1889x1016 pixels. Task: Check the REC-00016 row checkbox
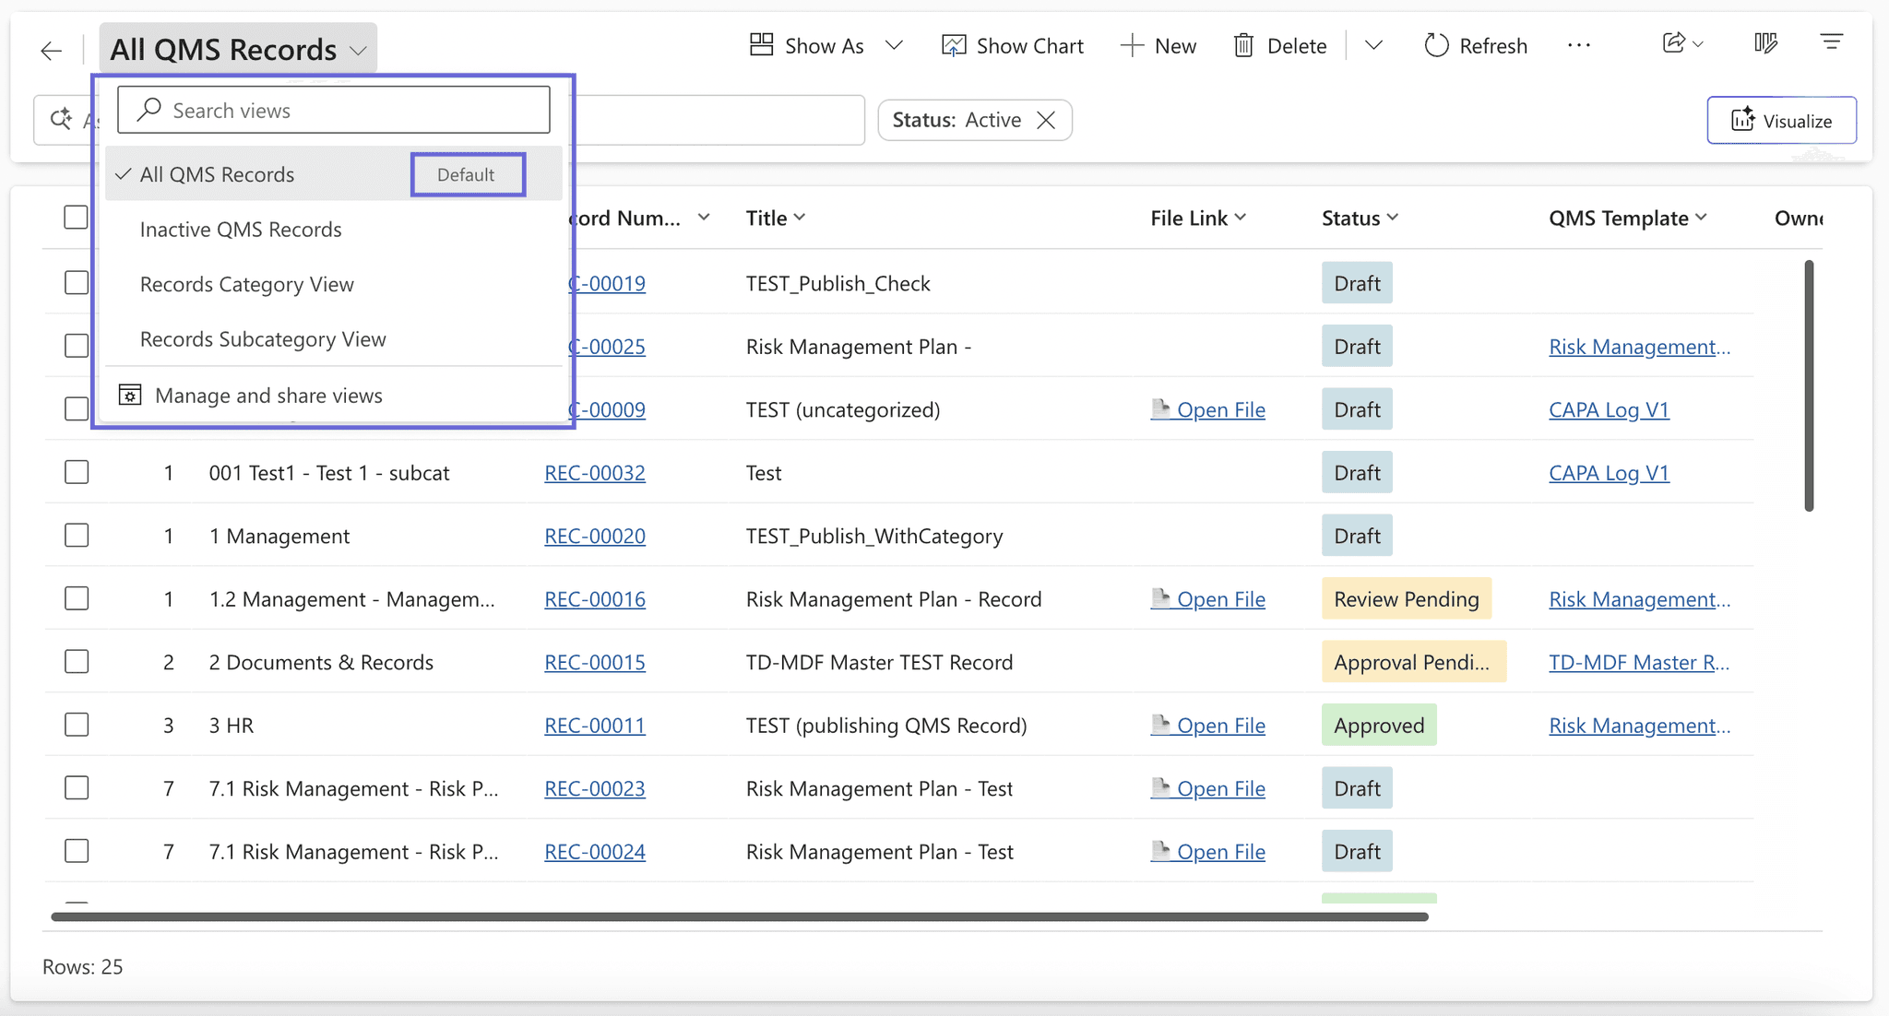point(77,598)
